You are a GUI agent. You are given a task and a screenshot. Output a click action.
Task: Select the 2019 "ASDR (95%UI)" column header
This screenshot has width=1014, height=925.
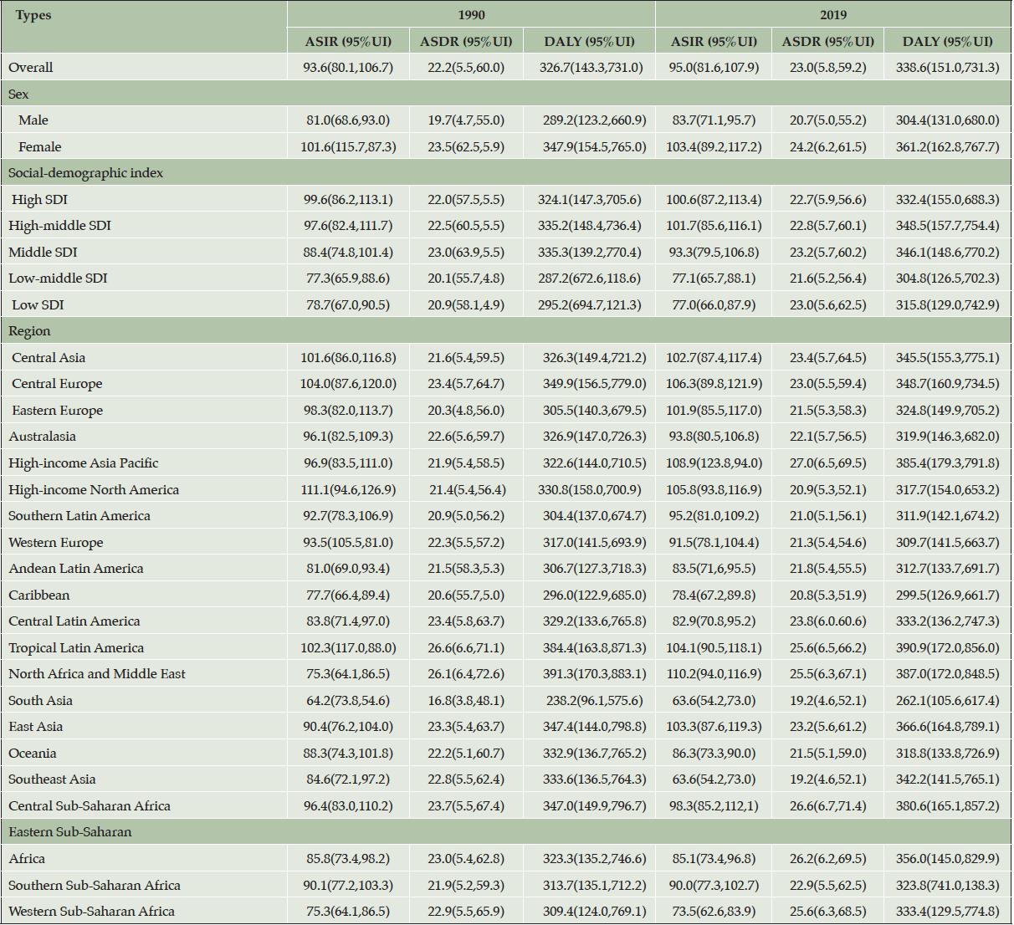pos(828,41)
